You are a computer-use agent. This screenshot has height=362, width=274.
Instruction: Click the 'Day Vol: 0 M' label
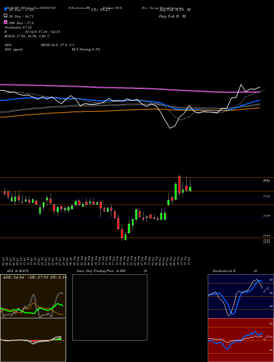coord(172,16)
